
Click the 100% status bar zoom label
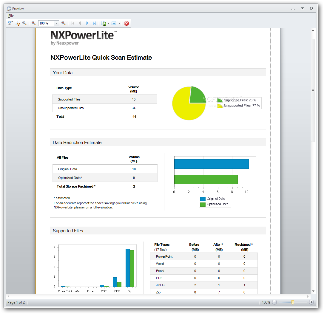point(266,302)
